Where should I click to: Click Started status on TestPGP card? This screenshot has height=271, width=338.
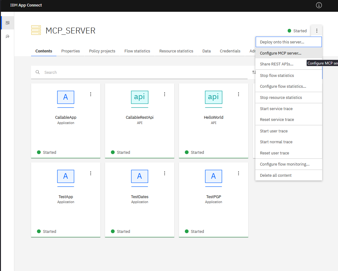(x=194, y=231)
